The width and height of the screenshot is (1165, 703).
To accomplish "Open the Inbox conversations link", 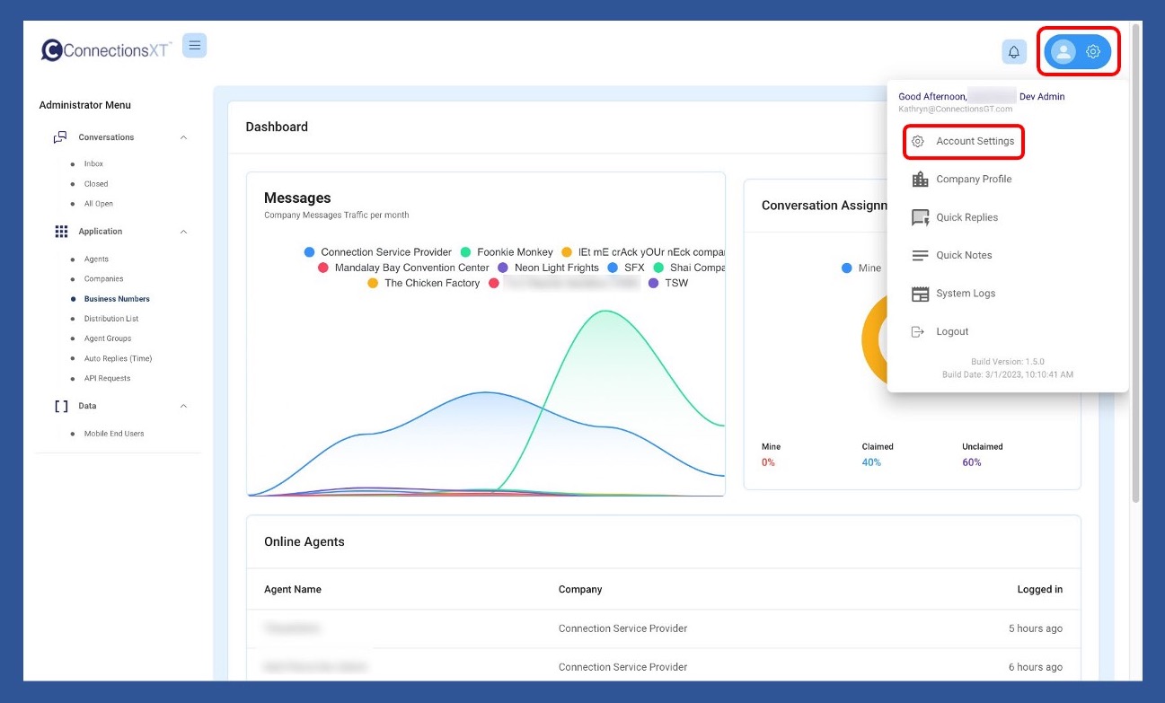I will tap(93, 164).
